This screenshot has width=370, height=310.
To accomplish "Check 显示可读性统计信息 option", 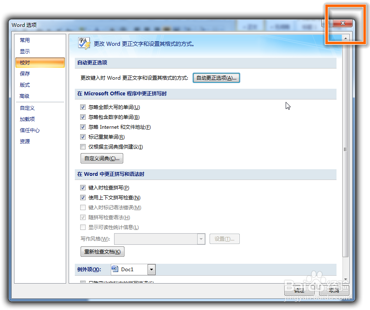I will coord(83,227).
